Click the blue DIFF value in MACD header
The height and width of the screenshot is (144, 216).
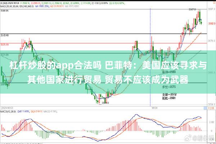coord(23,111)
